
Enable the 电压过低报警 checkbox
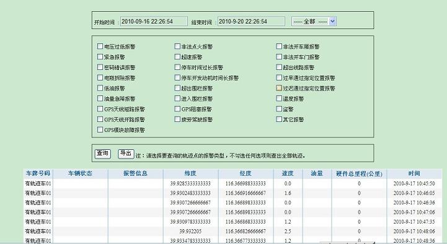tap(100, 46)
